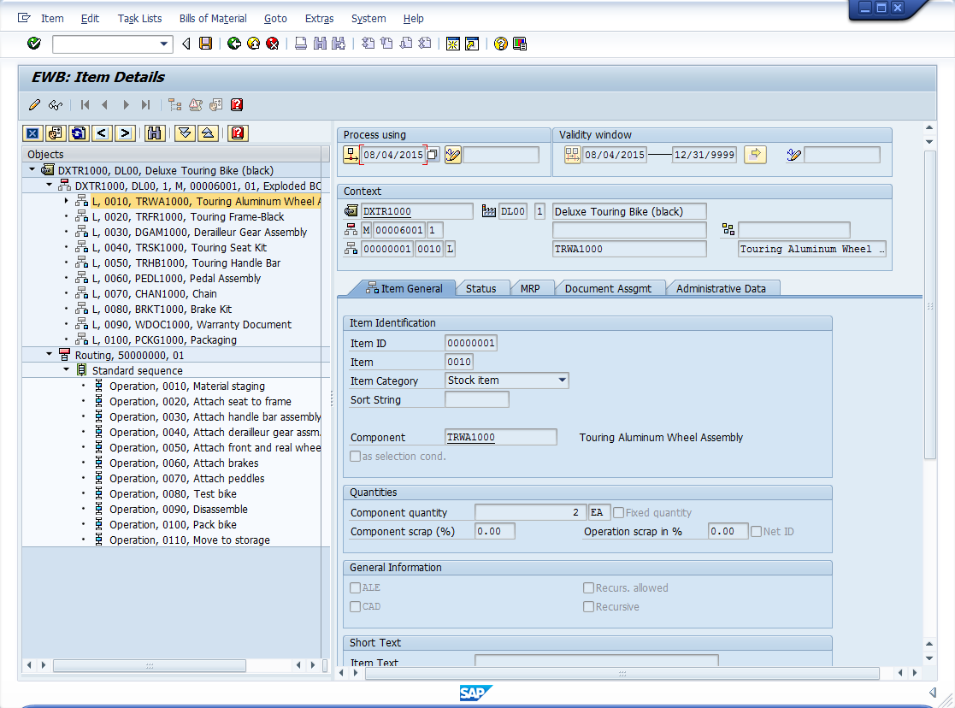Image resolution: width=955 pixels, height=708 pixels.
Task: Toggle the Recurs. allowed checkbox
Action: point(588,588)
